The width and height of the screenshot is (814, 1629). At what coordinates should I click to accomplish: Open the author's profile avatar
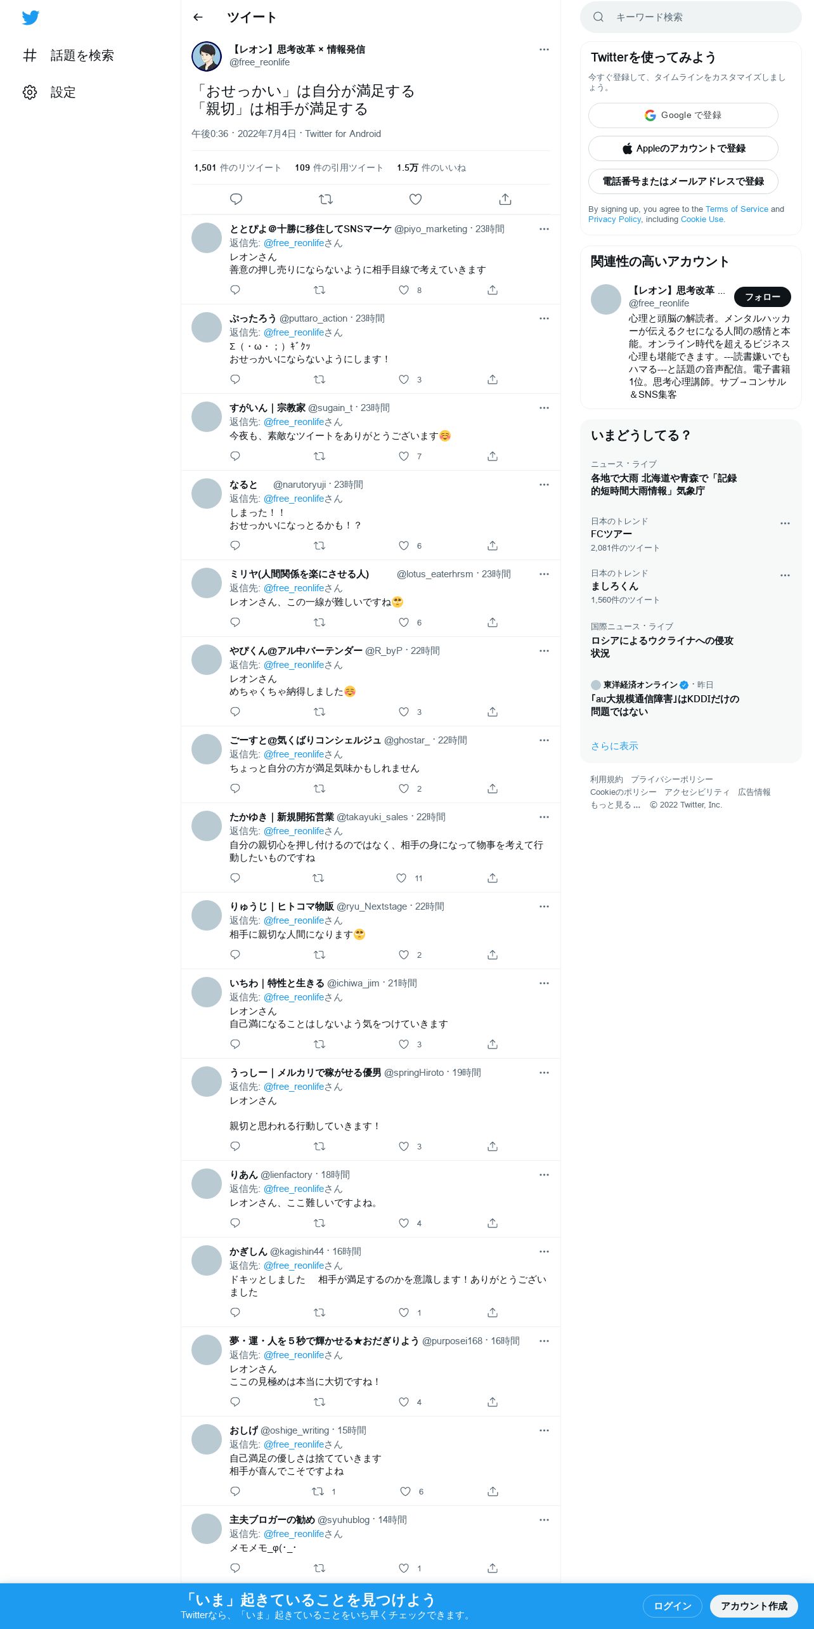(x=207, y=56)
